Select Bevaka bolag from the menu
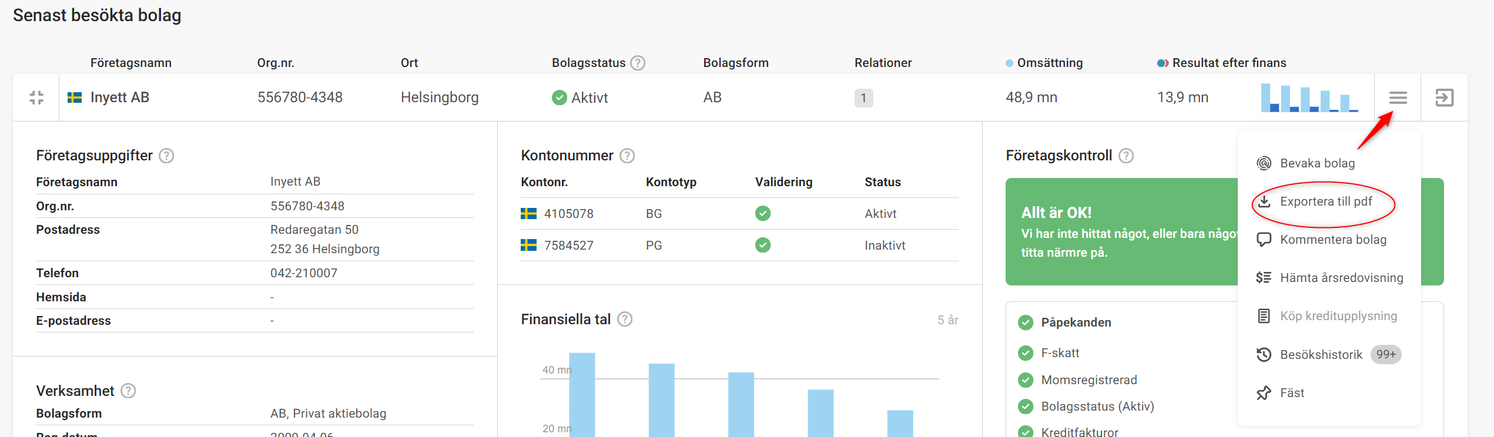The image size is (1494, 437). [x=1329, y=163]
